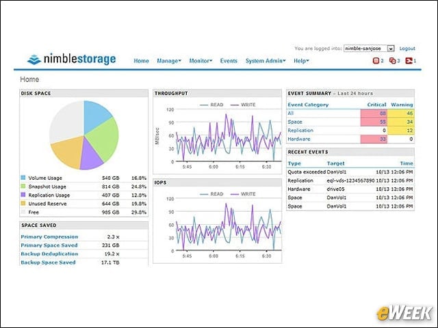438x328 pixels.
Task: Click the blue Volume Usage legend square
Action: coord(23,178)
